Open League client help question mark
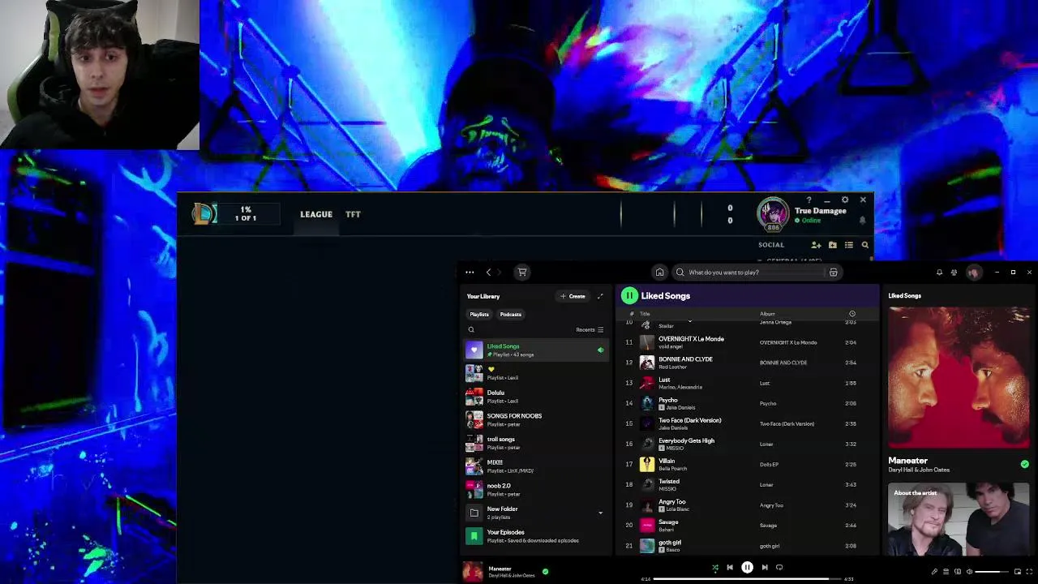1038x584 pixels. 809,200
